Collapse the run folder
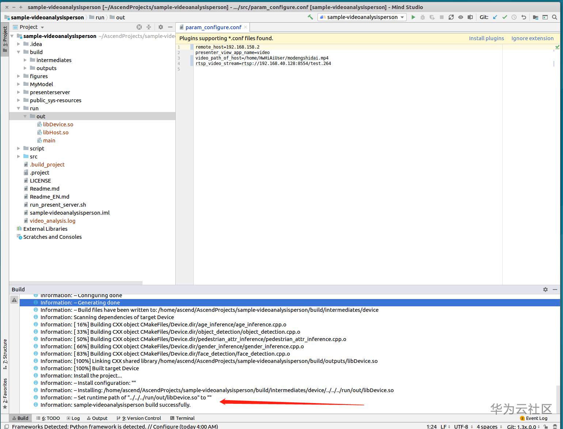 (x=19, y=108)
